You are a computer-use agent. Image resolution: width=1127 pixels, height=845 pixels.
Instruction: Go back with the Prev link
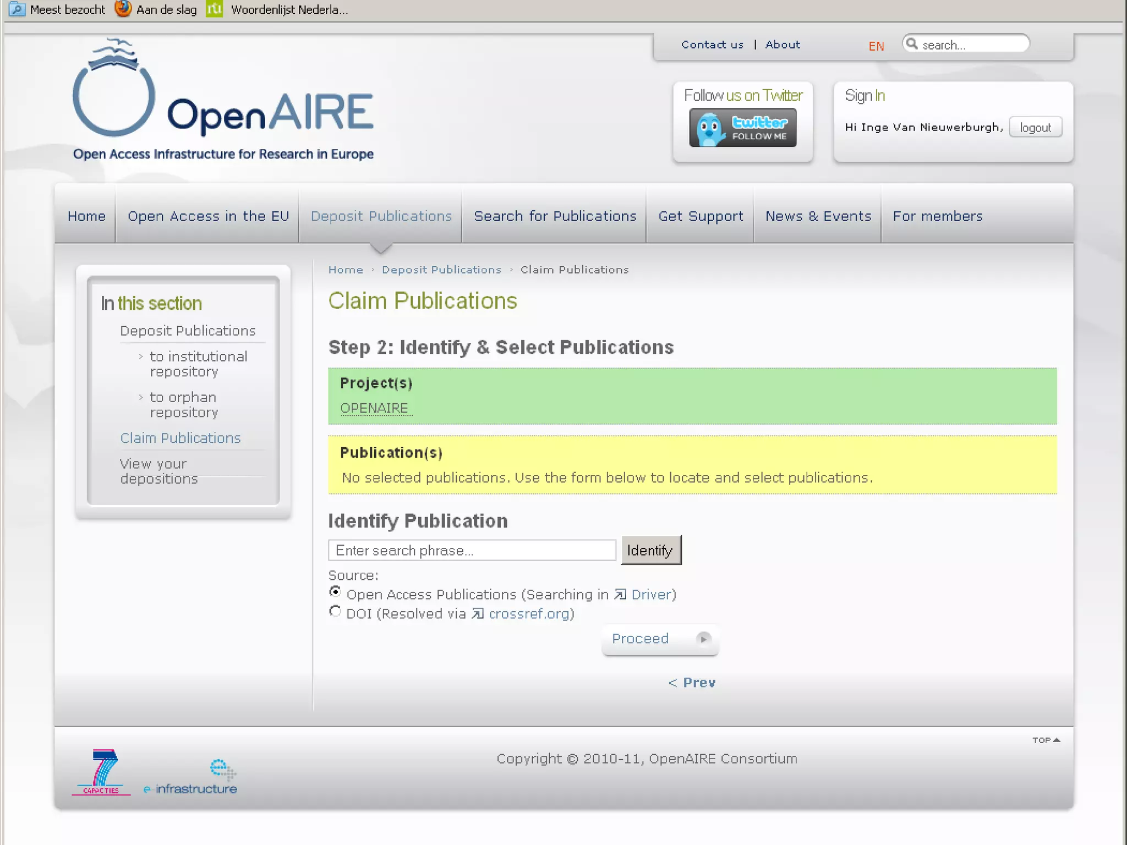(x=692, y=683)
